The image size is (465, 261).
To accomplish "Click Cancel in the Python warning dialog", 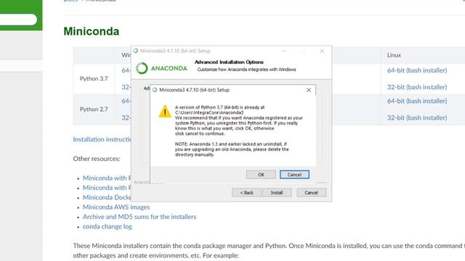I will [x=294, y=175].
